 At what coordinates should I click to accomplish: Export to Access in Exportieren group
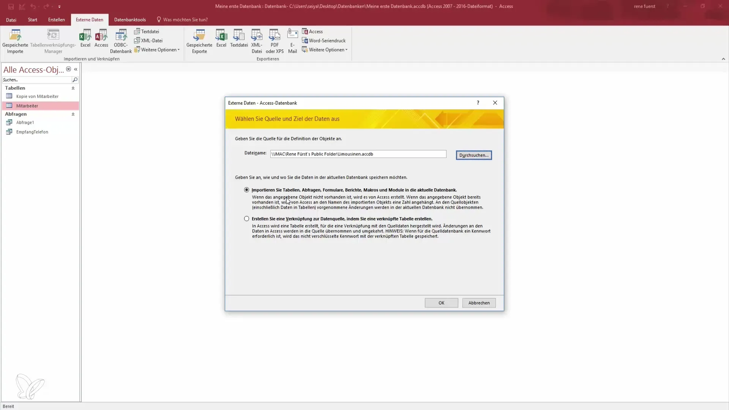tap(312, 32)
